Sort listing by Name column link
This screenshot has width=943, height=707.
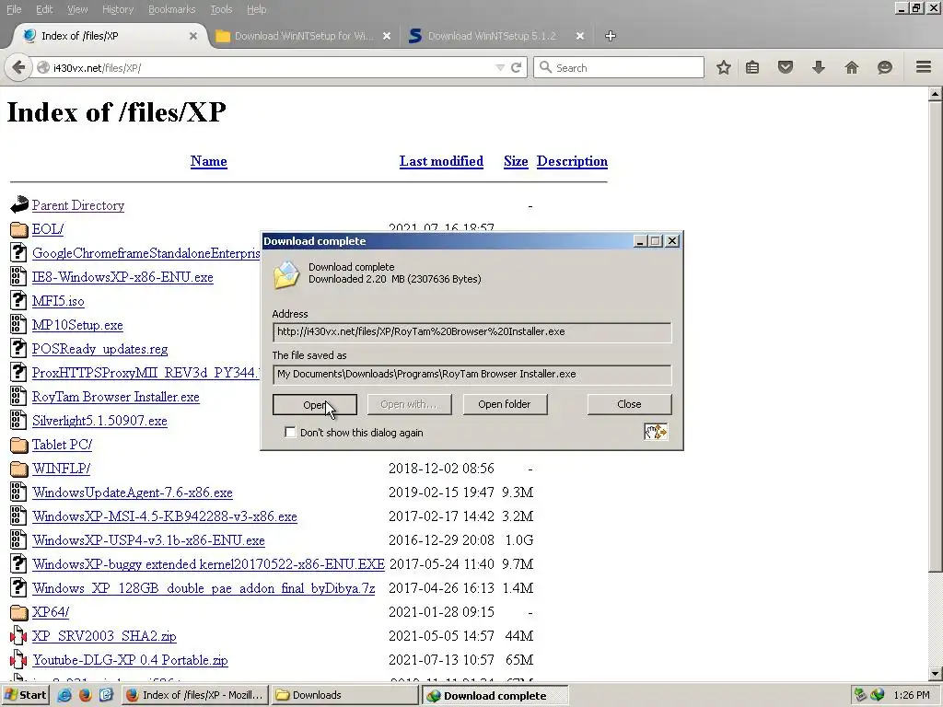coord(209,161)
